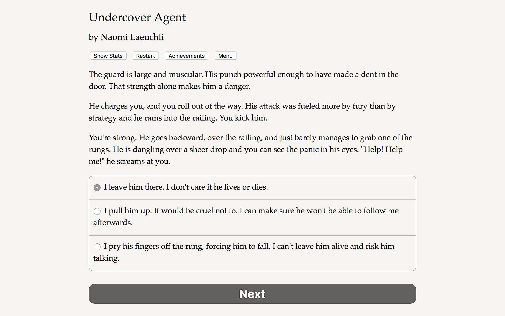This screenshot has height=316, width=505.
Task: Open the game Menu
Action: click(225, 56)
